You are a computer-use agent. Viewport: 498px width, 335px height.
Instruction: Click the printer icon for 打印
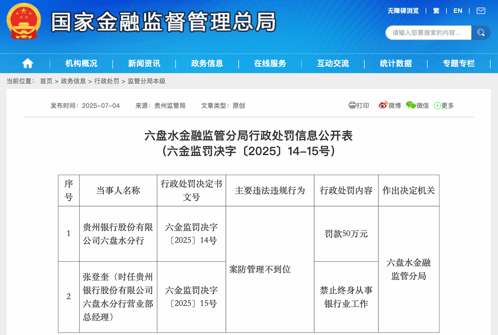click(x=352, y=105)
